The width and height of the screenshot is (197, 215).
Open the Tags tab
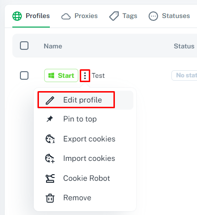[x=123, y=16]
